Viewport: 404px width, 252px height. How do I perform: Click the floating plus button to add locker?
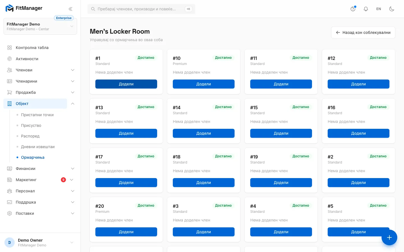(389, 237)
